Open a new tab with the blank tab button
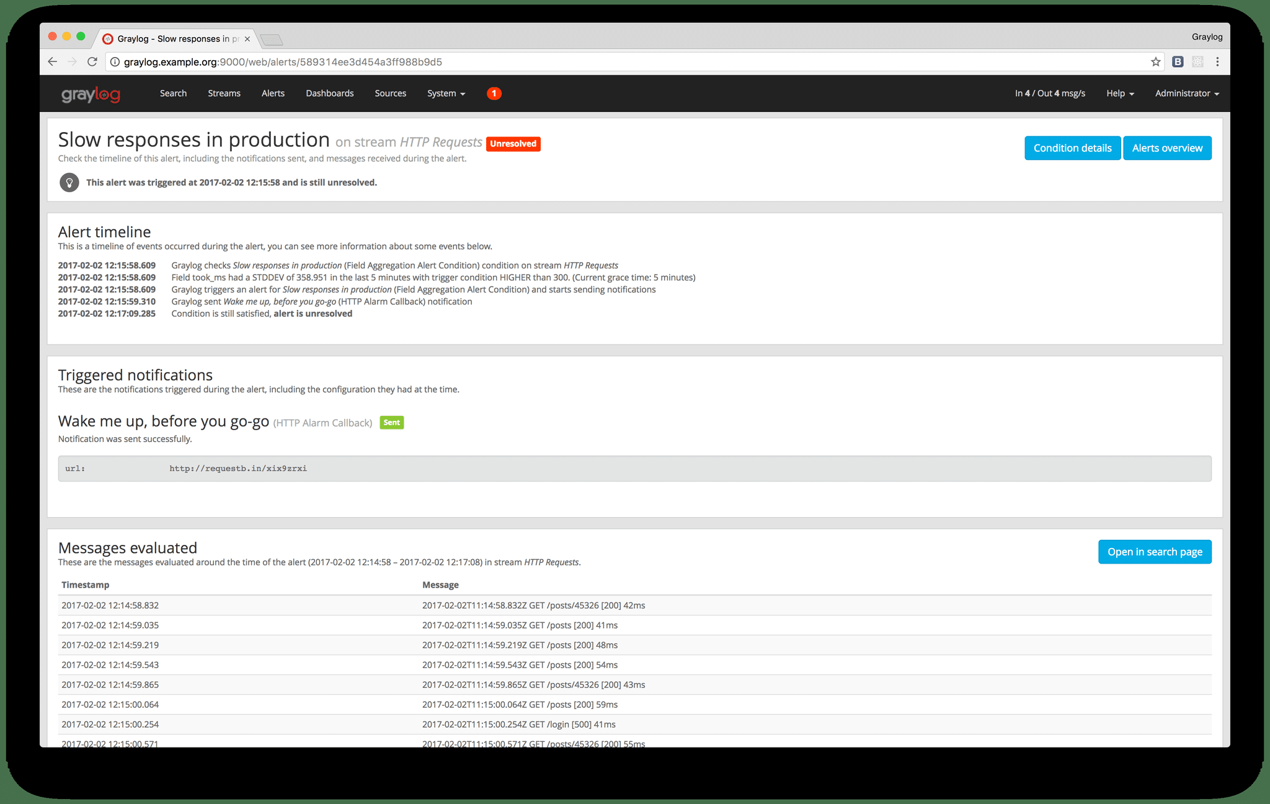The height and width of the screenshot is (804, 1270). click(272, 40)
